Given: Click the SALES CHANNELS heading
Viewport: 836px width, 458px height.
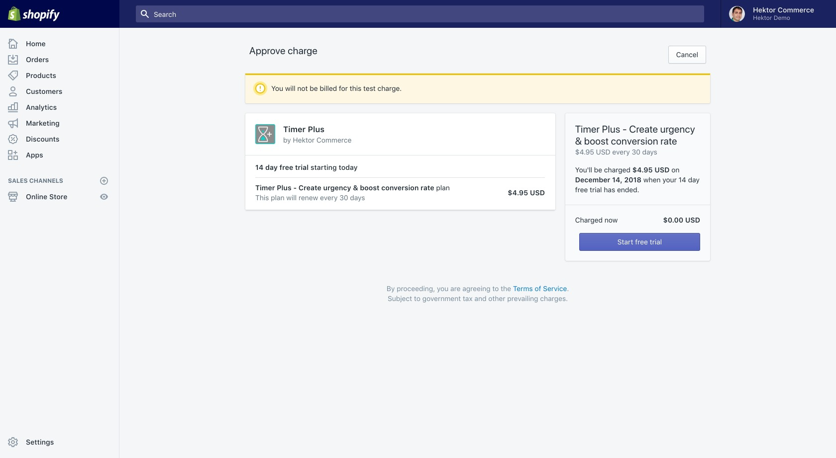Looking at the screenshot, I should [35, 181].
